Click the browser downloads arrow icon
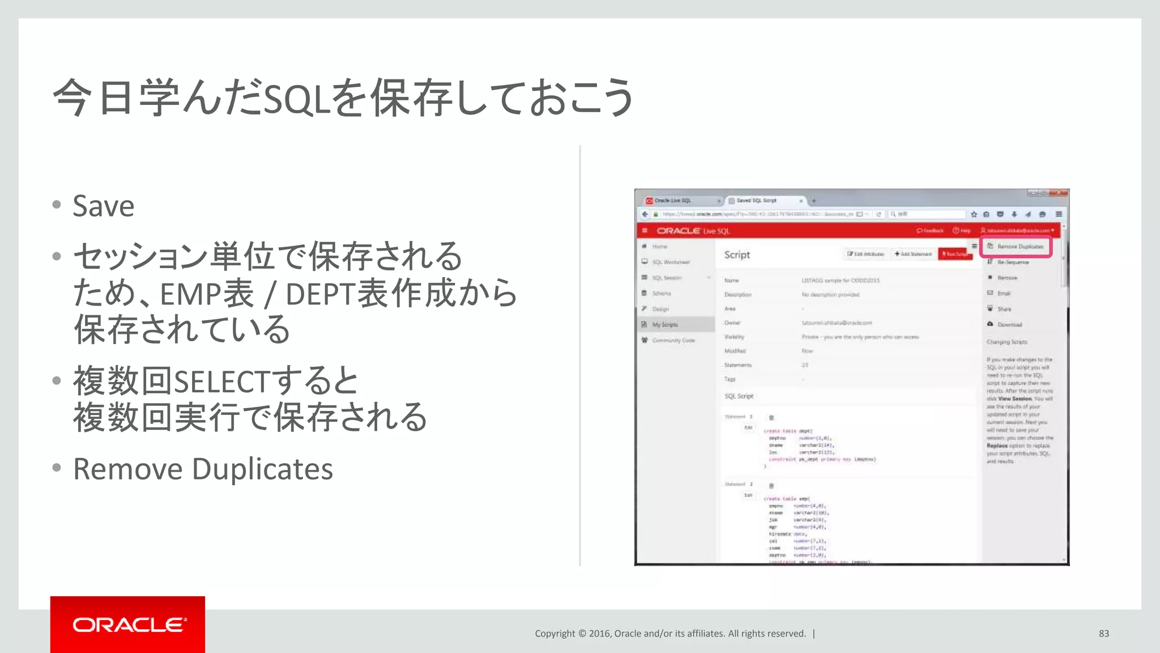 tap(1014, 214)
